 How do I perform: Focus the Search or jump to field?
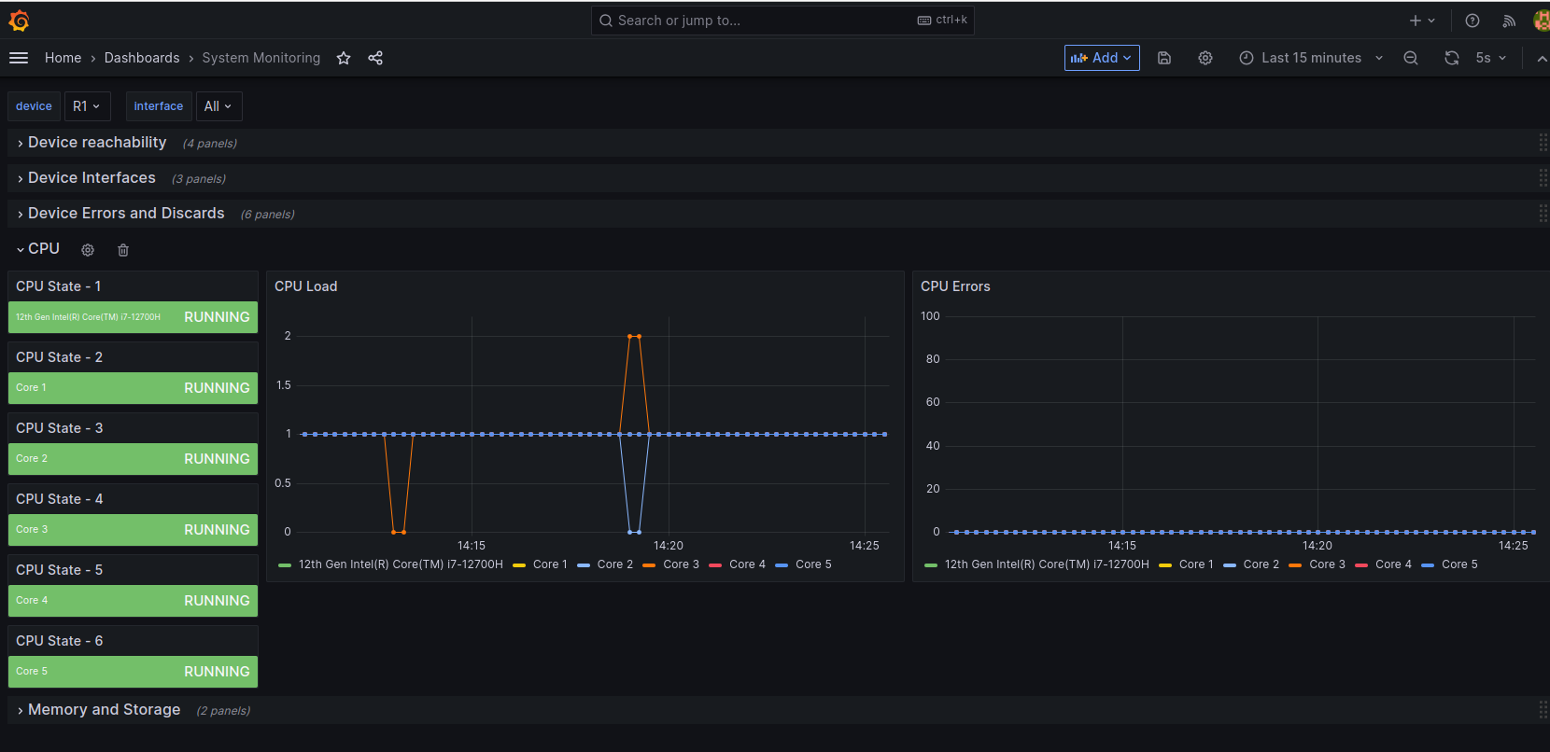[782, 21]
